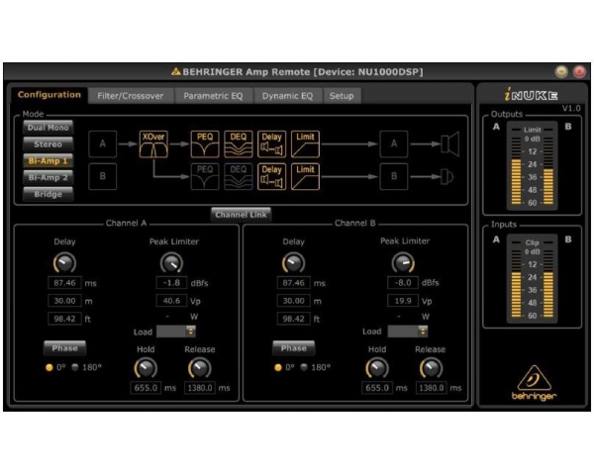Select input B box in signal flow
Viewport: 594px width, 475px height.
coord(103,177)
